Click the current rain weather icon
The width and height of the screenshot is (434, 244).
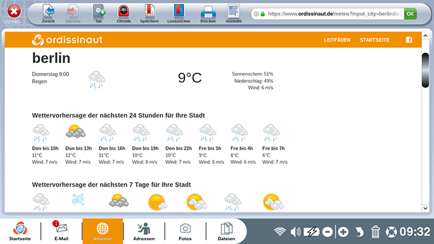(x=97, y=80)
